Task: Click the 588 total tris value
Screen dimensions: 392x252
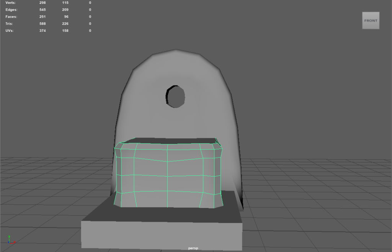Action: (42, 23)
